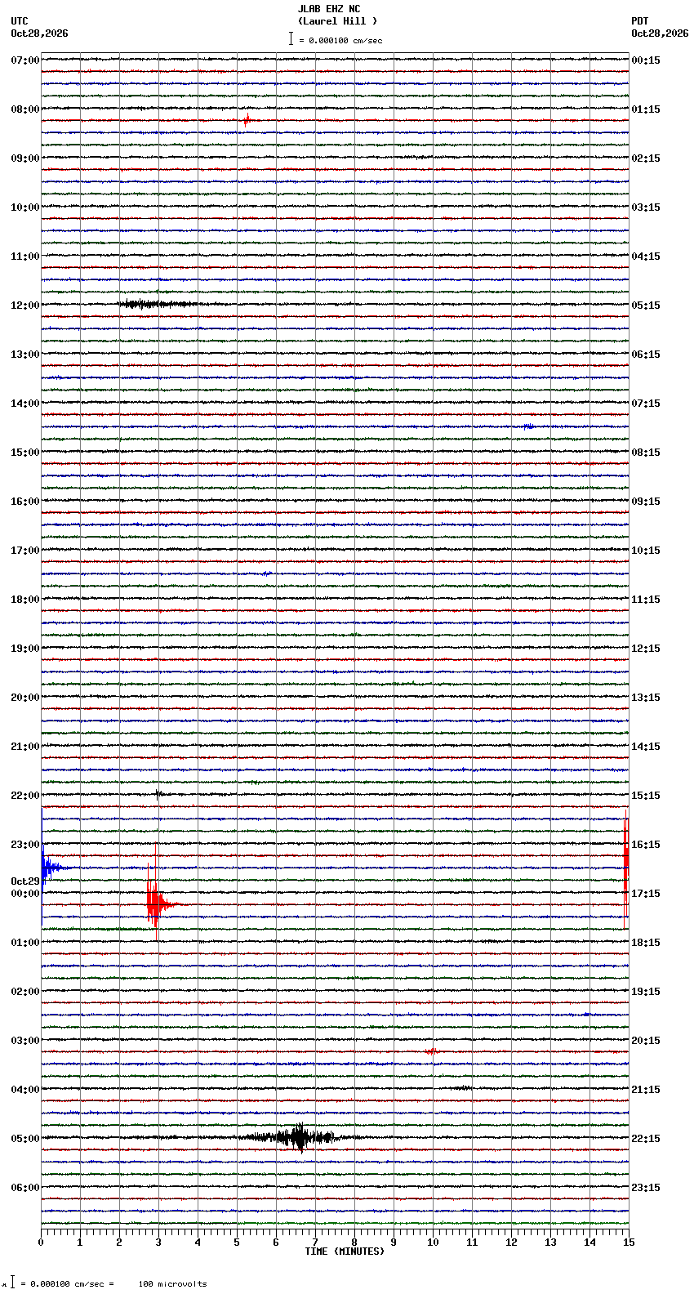Click the 05:00 UTC time label
694x1294 pixels.
click(x=25, y=1139)
